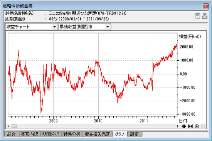The image size is (212, 141).
Task: Select the 収益損失売買 tab
Action: coord(98,134)
